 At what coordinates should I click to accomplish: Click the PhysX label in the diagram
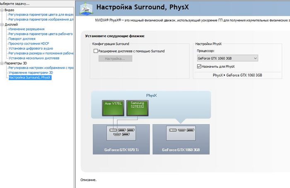pyautogui.click(x=152, y=95)
